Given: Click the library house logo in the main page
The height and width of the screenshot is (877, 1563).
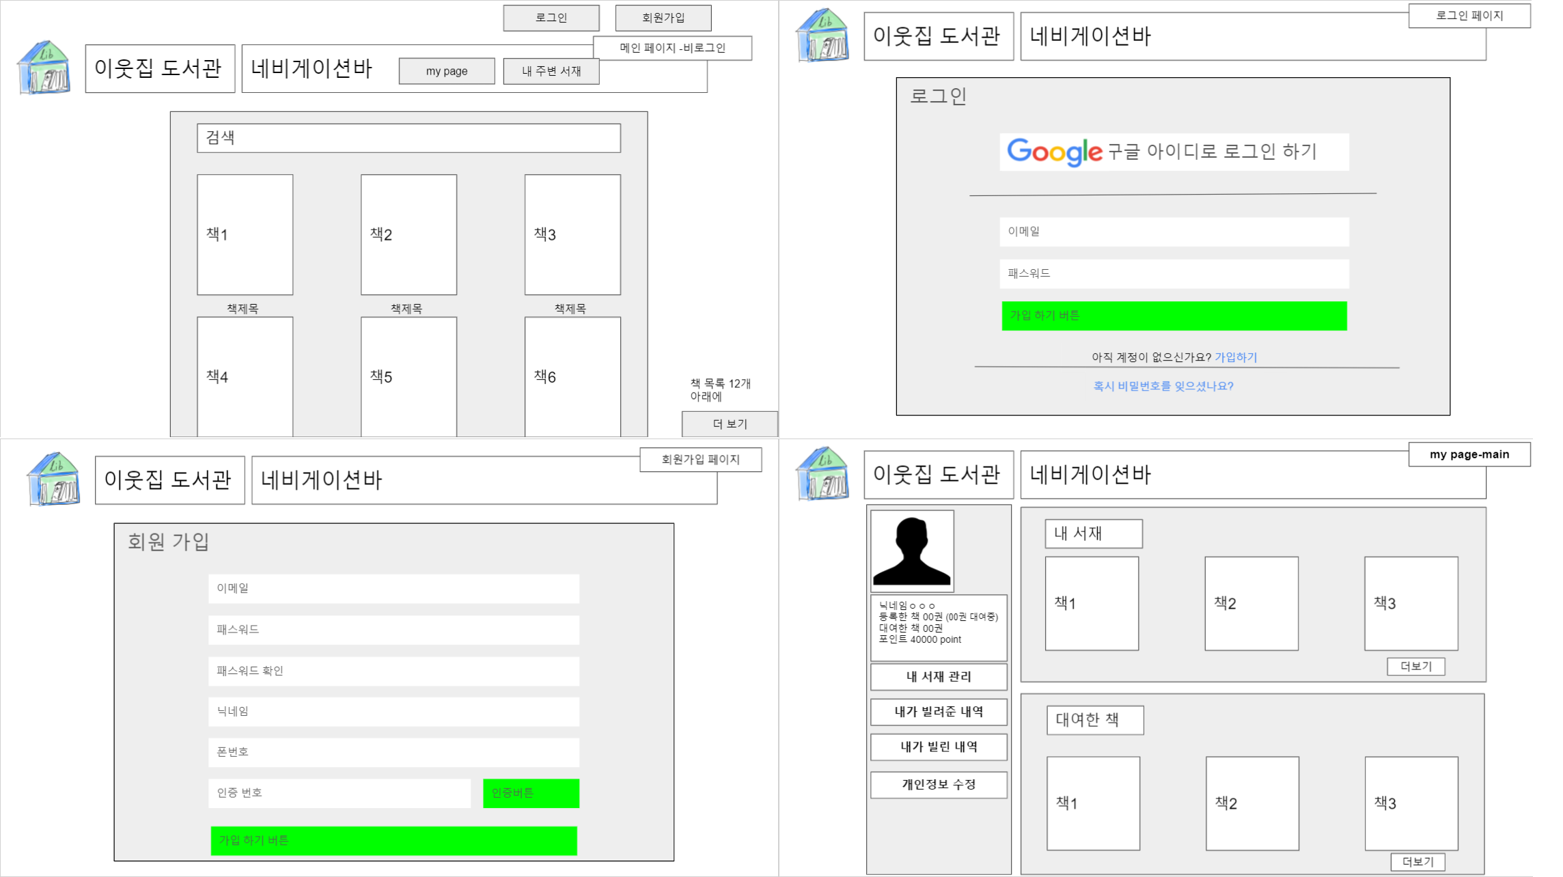Looking at the screenshot, I should 44,68.
